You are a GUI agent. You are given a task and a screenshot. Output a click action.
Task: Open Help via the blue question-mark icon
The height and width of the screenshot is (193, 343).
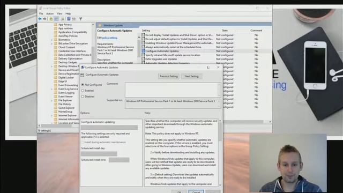click(x=69, y=19)
